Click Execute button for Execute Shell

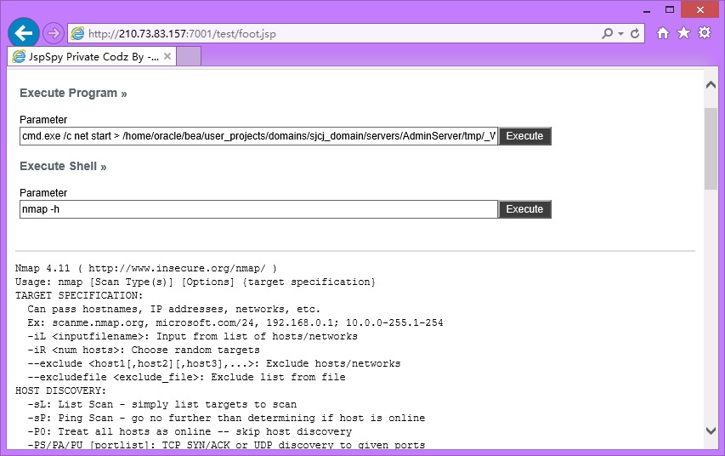coord(524,209)
